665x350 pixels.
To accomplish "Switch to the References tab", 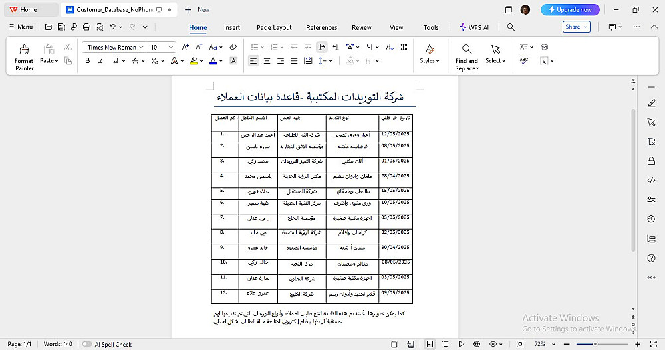I will click(321, 27).
